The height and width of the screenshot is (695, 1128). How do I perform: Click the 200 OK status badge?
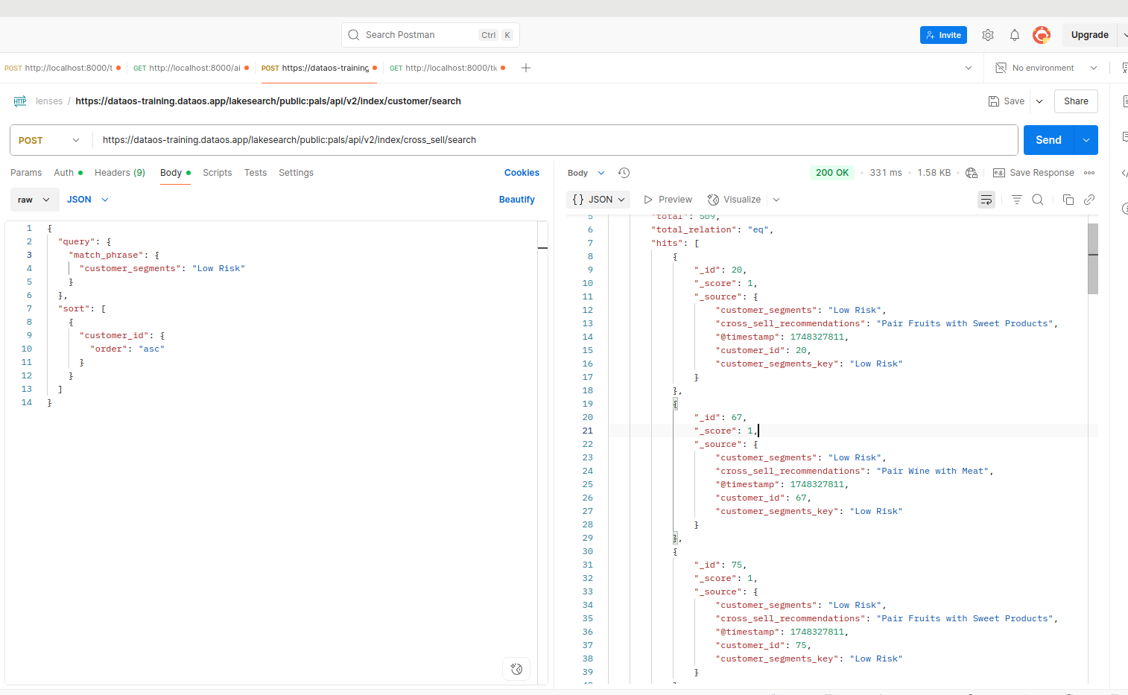coord(832,173)
